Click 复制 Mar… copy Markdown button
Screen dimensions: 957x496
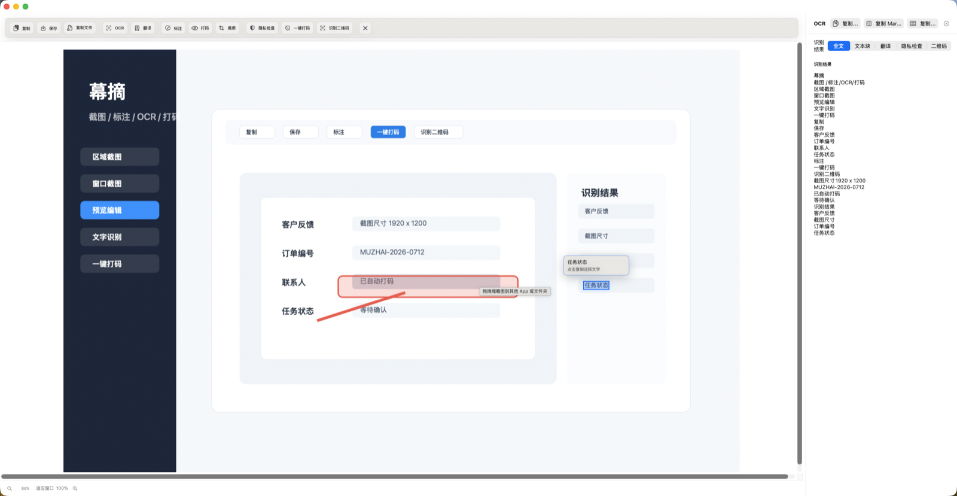click(883, 23)
